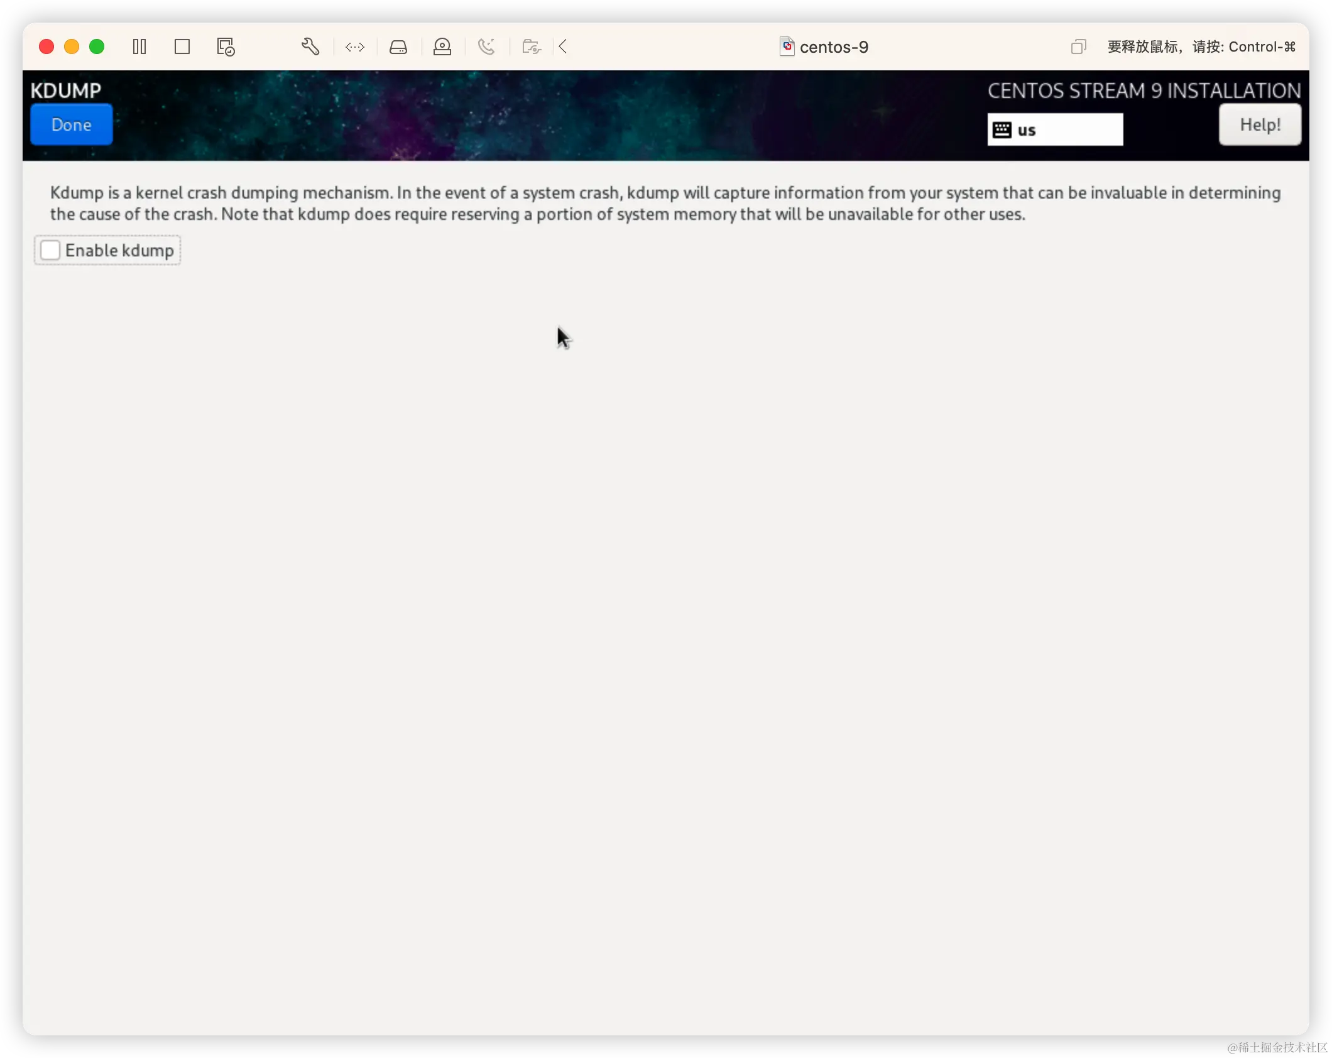Click the Done button
This screenshot has height=1058, width=1332.
pyautogui.click(x=71, y=124)
